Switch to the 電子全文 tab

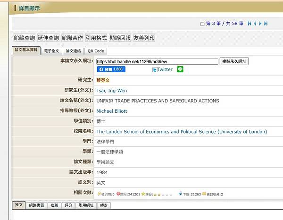click(51, 51)
